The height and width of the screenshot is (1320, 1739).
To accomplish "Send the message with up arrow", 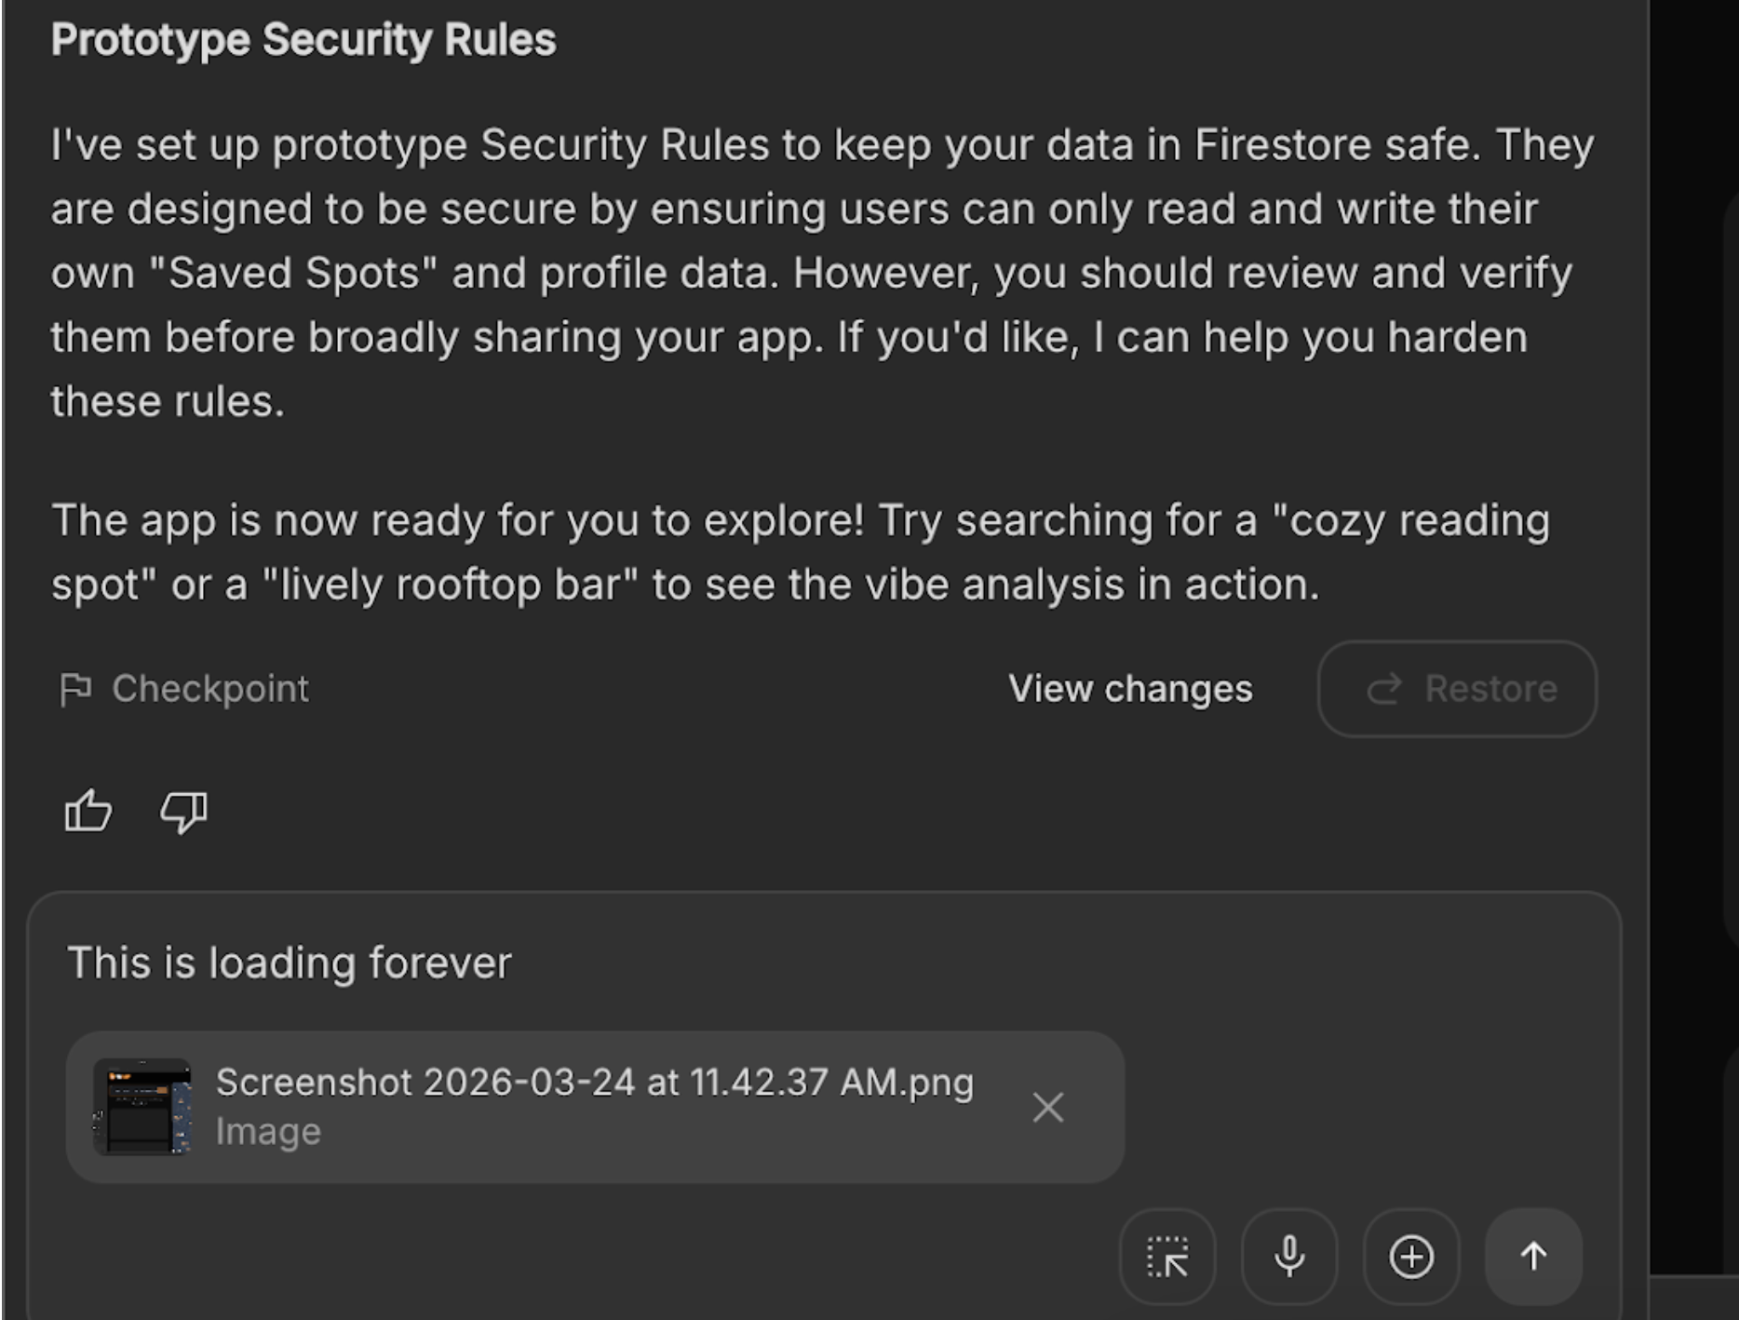I will coord(1533,1257).
